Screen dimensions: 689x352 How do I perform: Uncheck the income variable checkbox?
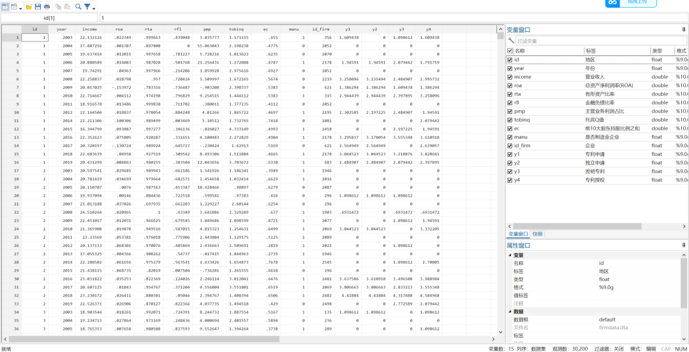click(510, 77)
